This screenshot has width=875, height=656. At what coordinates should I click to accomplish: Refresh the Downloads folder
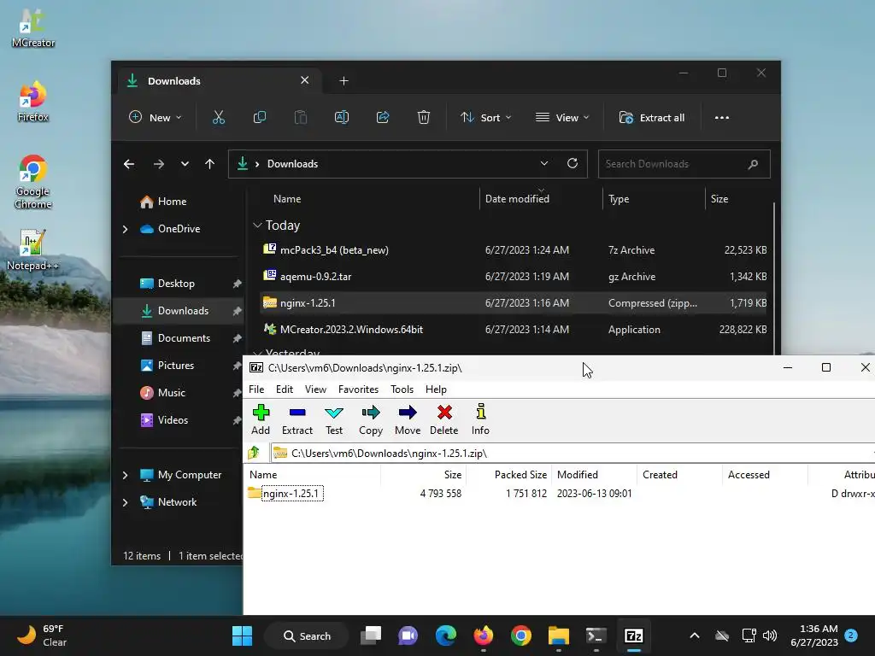572,163
